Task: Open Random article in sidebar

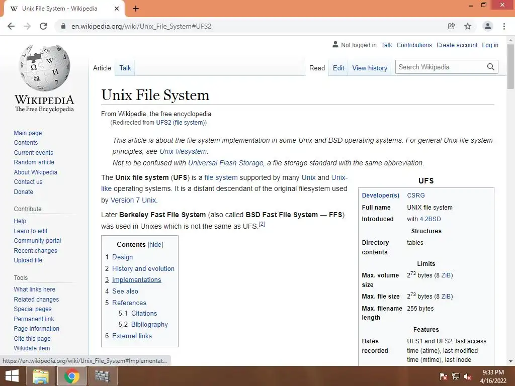Action: pos(34,162)
